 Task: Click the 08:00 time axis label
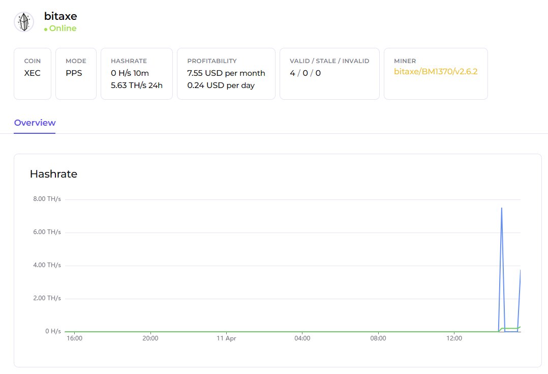tap(378, 338)
